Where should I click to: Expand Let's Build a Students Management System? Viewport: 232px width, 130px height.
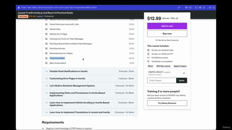(x=90, y=86)
